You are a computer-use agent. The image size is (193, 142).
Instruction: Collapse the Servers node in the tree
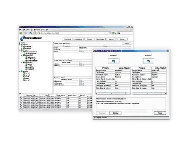coord(20,45)
